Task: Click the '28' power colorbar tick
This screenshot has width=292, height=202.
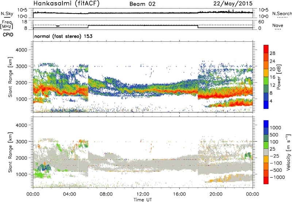Action: click(272, 53)
